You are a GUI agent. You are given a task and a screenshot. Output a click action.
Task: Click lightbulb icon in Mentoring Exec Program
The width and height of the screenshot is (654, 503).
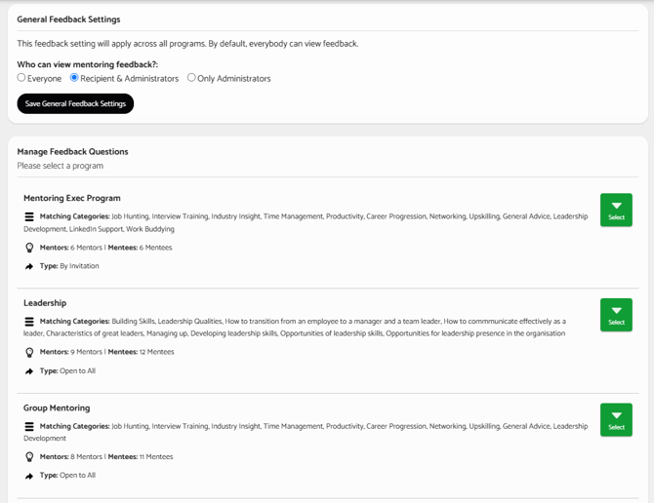coord(29,248)
